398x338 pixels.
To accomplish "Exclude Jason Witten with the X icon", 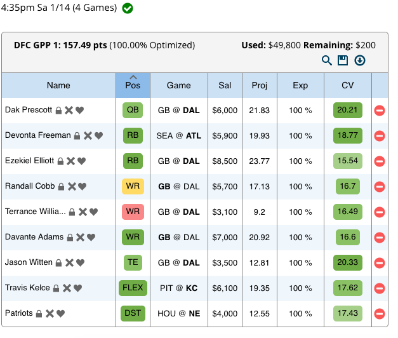I will coord(69,263).
